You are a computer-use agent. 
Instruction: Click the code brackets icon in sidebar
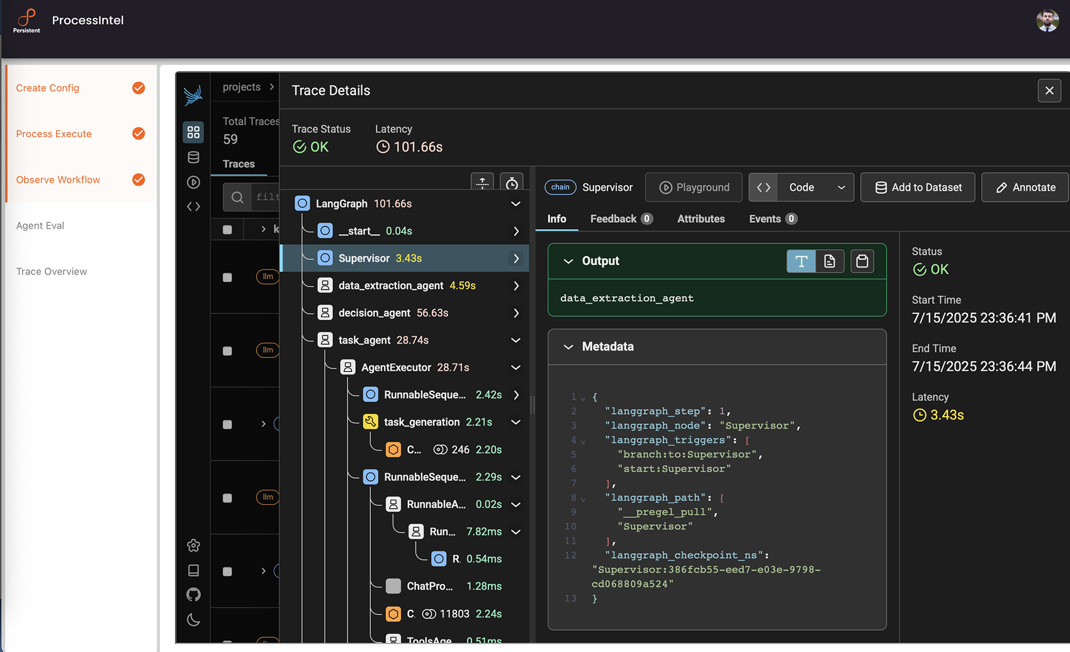point(193,206)
